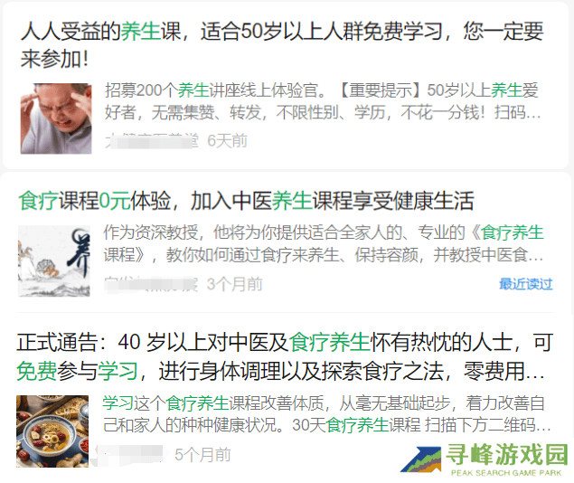This screenshot has width=574, height=483.
Task: Open the herbal soup bowl thumbnail
Action: tap(52, 431)
